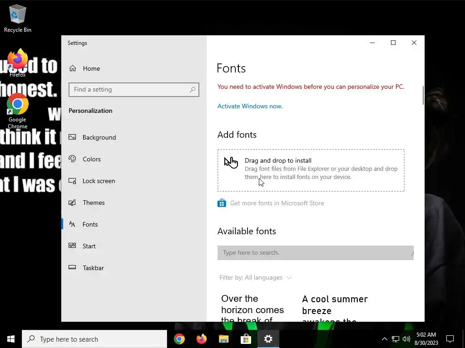Open the network status tray icon
This screenshot has height=348, width=465.
pyautogui.click(x=396, y=339)
